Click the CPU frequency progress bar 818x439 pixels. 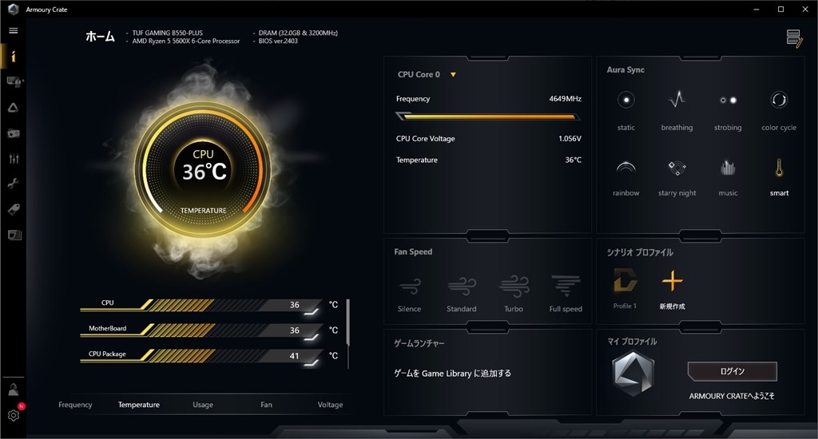(x=488, y=117)
